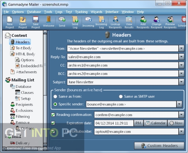188x153 pixels.
Task: Open the Options menu in menu bar
Action: tap(18, 12)
